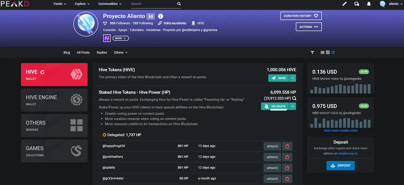Click the purple badge icon under bio

point(107,38)
